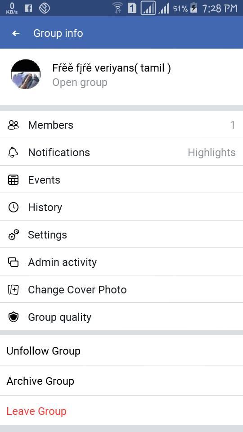
Task: Tap the Admin activity overlapping squares icon
Action: tap(13, 262)
